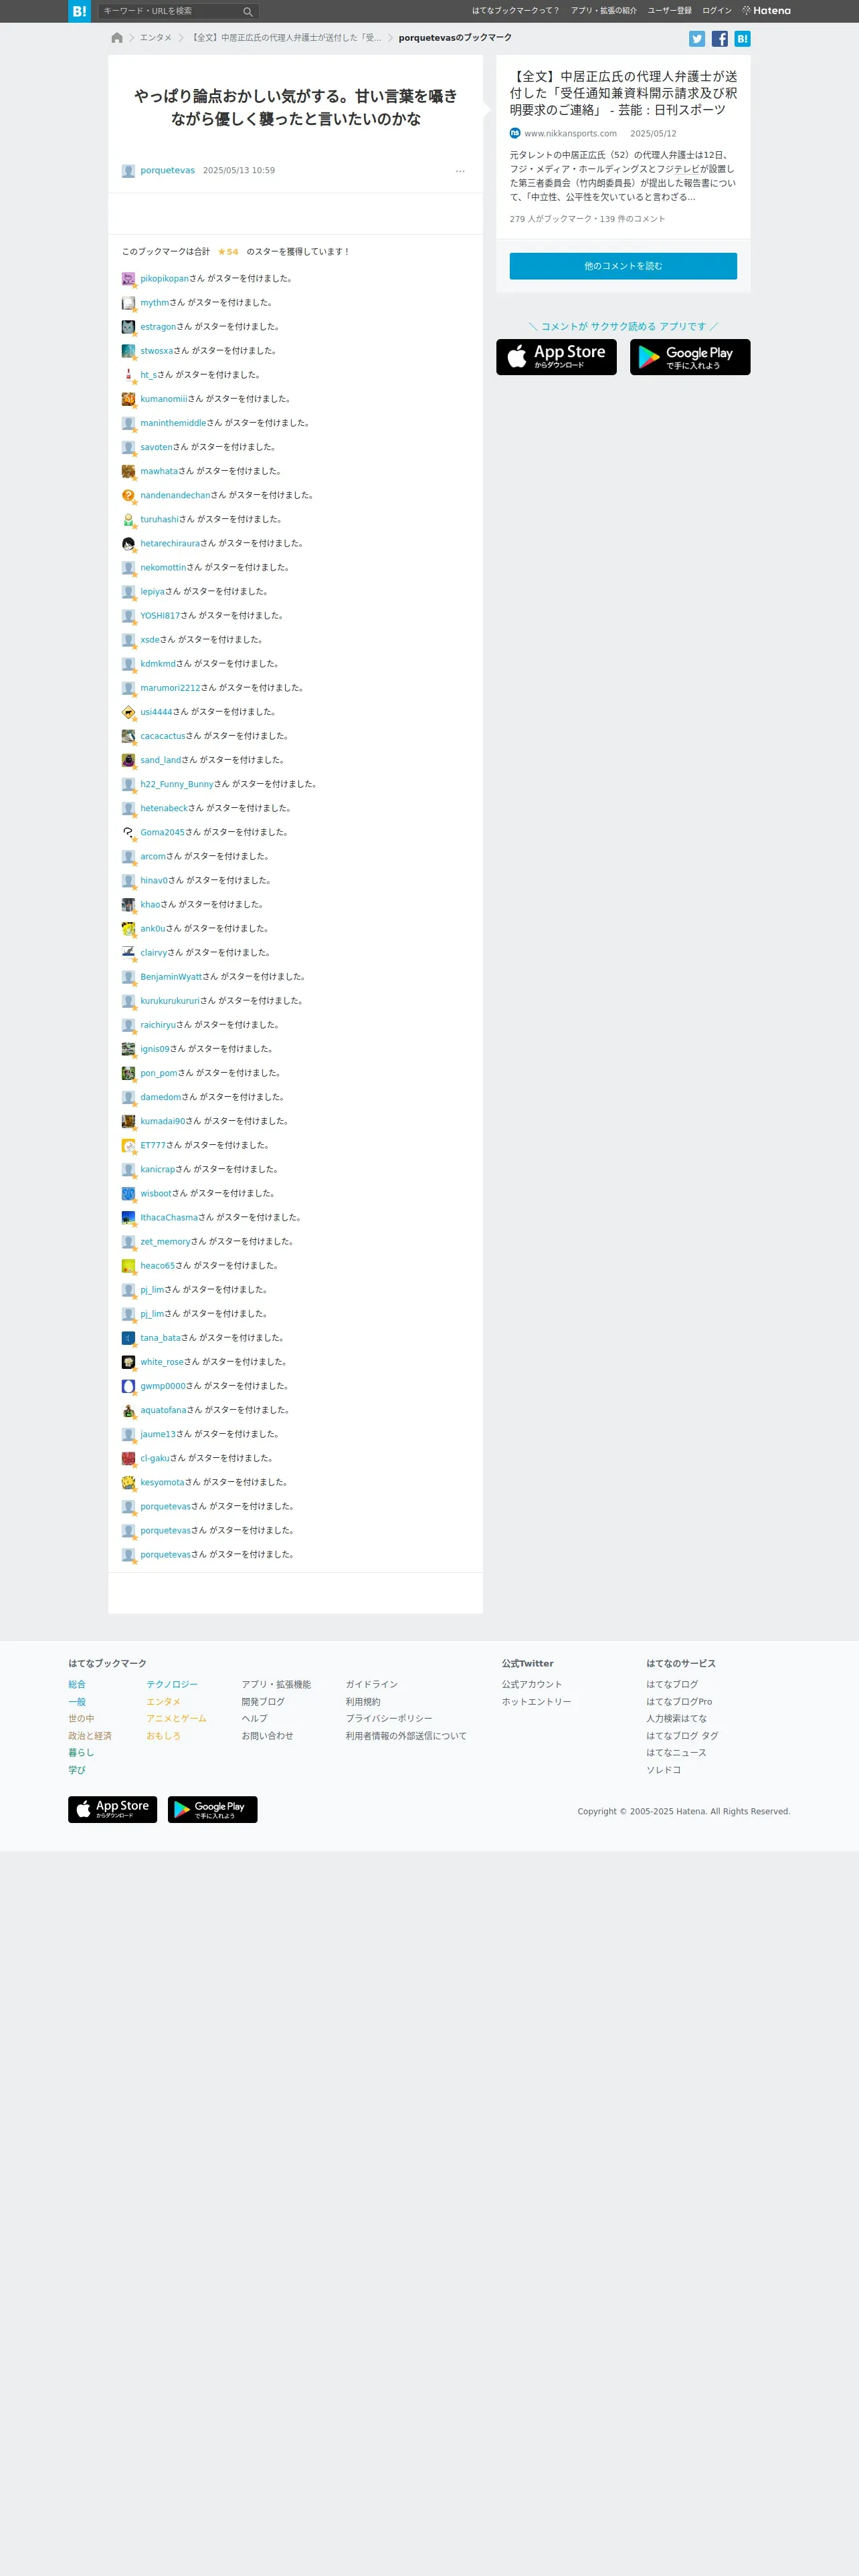Open footer 開発ブログ link
This screenshot has width=859, height=2576.
coord(263,1702)
